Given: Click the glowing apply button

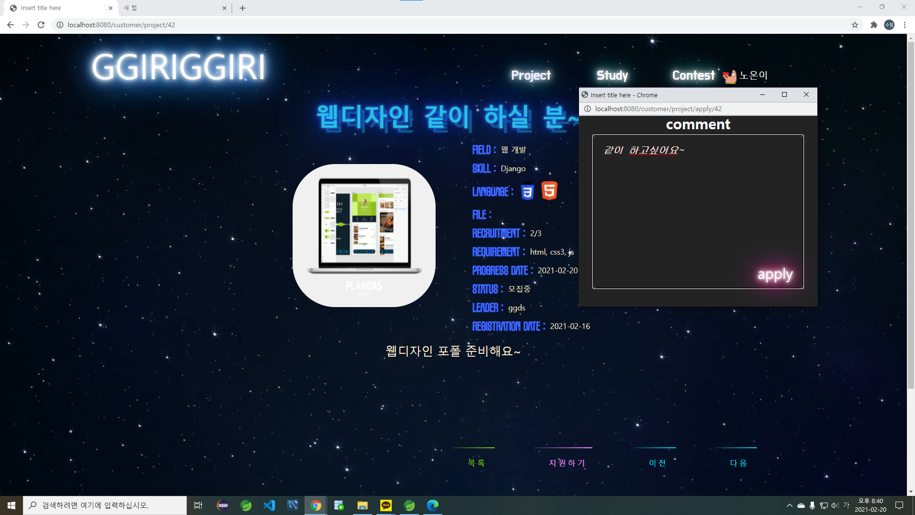Looking at the screenshot, I should (775, 274).
